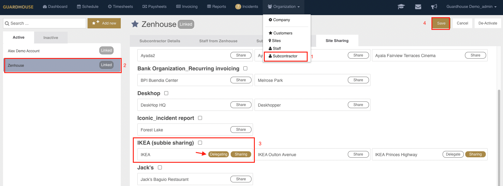Collapse the Organization dropdown menu

[284, 7]
